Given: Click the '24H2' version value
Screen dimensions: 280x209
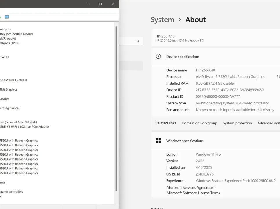Looking at the screenshot, I should tap(200, 161).
